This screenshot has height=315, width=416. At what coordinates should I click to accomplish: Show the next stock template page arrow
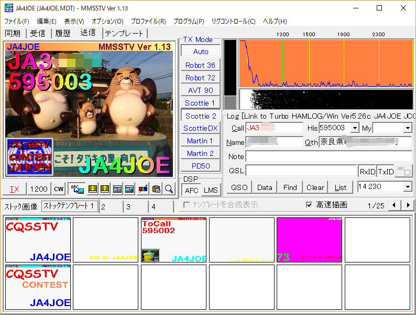coord(408,205)
